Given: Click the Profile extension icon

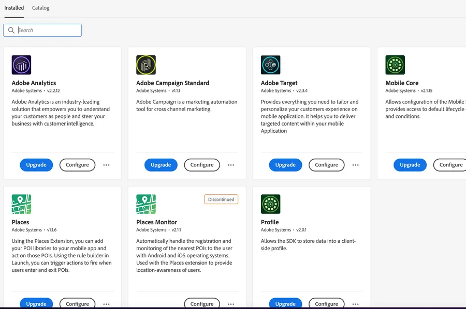Looking at the screenshot, I should tap(270, 204).
